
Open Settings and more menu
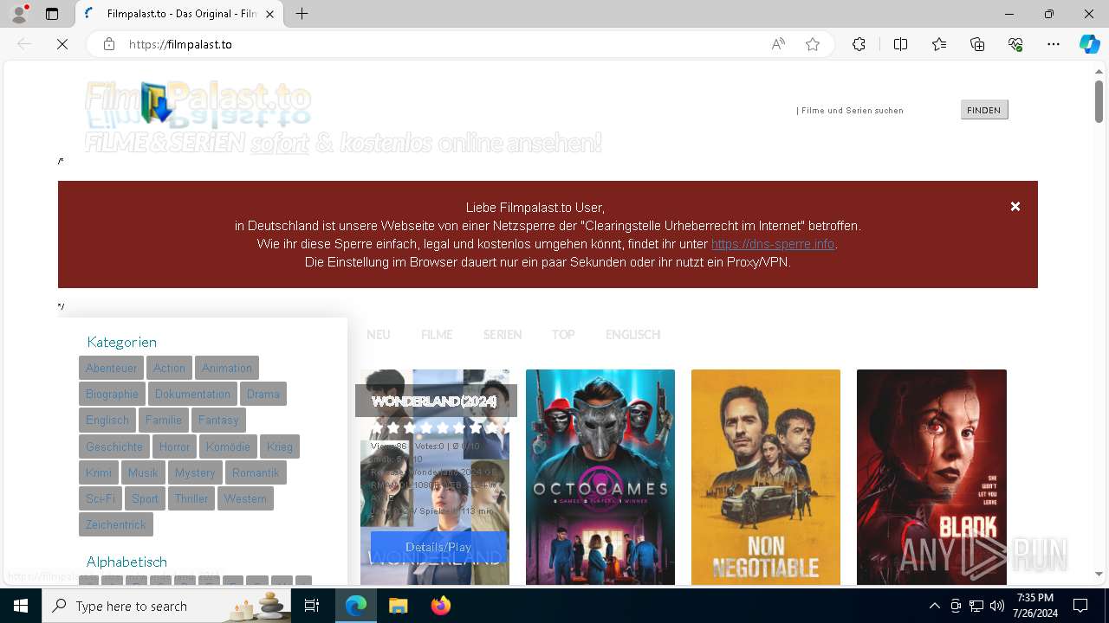coord(1054,44)
